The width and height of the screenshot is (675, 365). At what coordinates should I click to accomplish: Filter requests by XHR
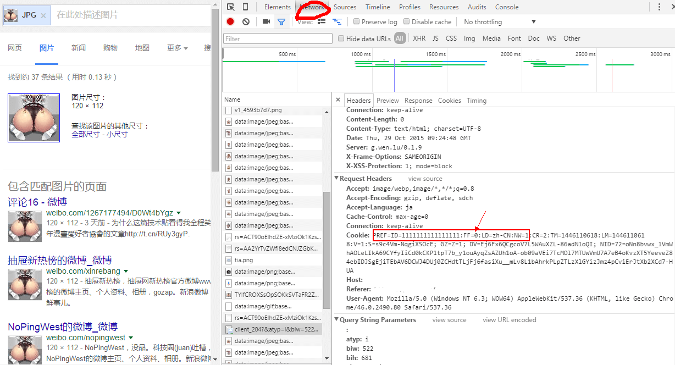coord(419,38)
